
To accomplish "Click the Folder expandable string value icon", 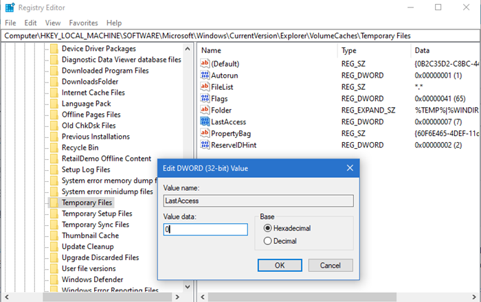I will point(205,110).
